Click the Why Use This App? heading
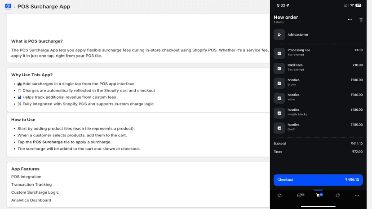The height and width of the screenshot is (209, 372). tap(32, 75)
